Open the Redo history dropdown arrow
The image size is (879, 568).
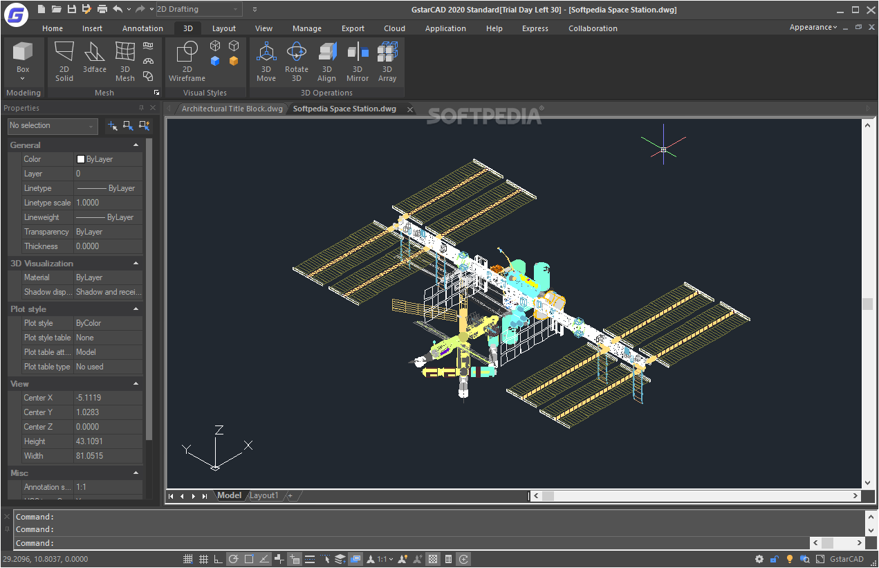pos(151,9)
